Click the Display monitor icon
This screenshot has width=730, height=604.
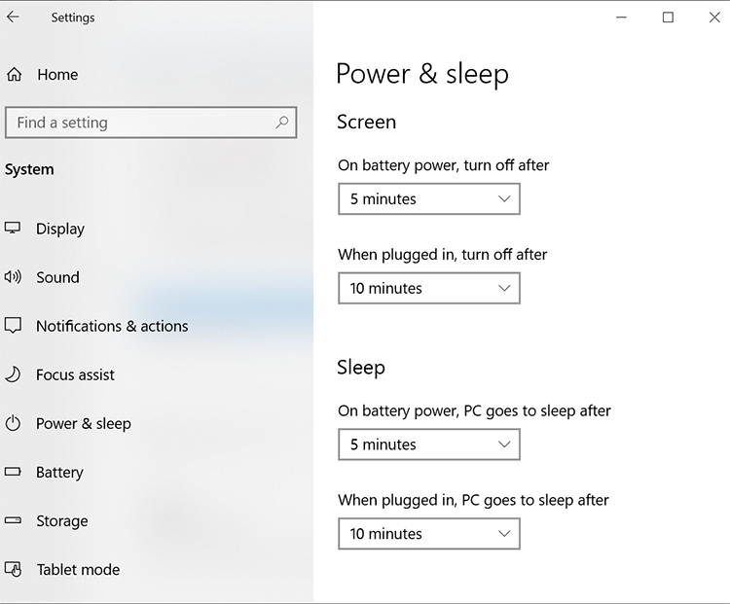[x=13, y=229]
